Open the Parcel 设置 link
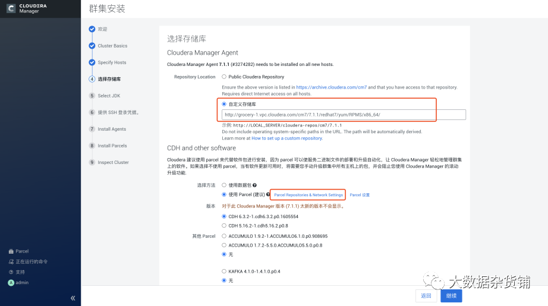The height and width of the screenshot is (306, 548). coord(360,195)
